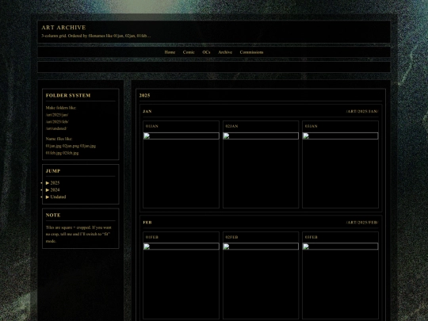Screen dimensions: 428x321
Task: Click the '01feb.jpg 02feb.jpg' filename line
Action: [63, 153]
